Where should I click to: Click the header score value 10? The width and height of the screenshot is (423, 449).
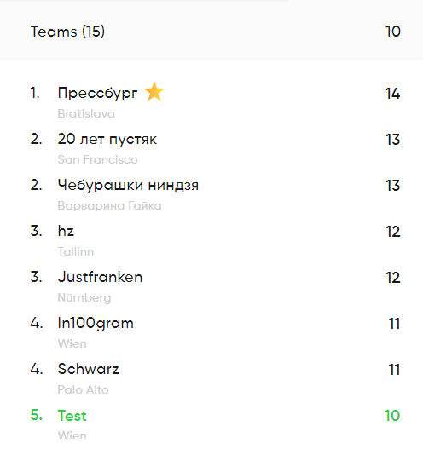coord(392,32)
